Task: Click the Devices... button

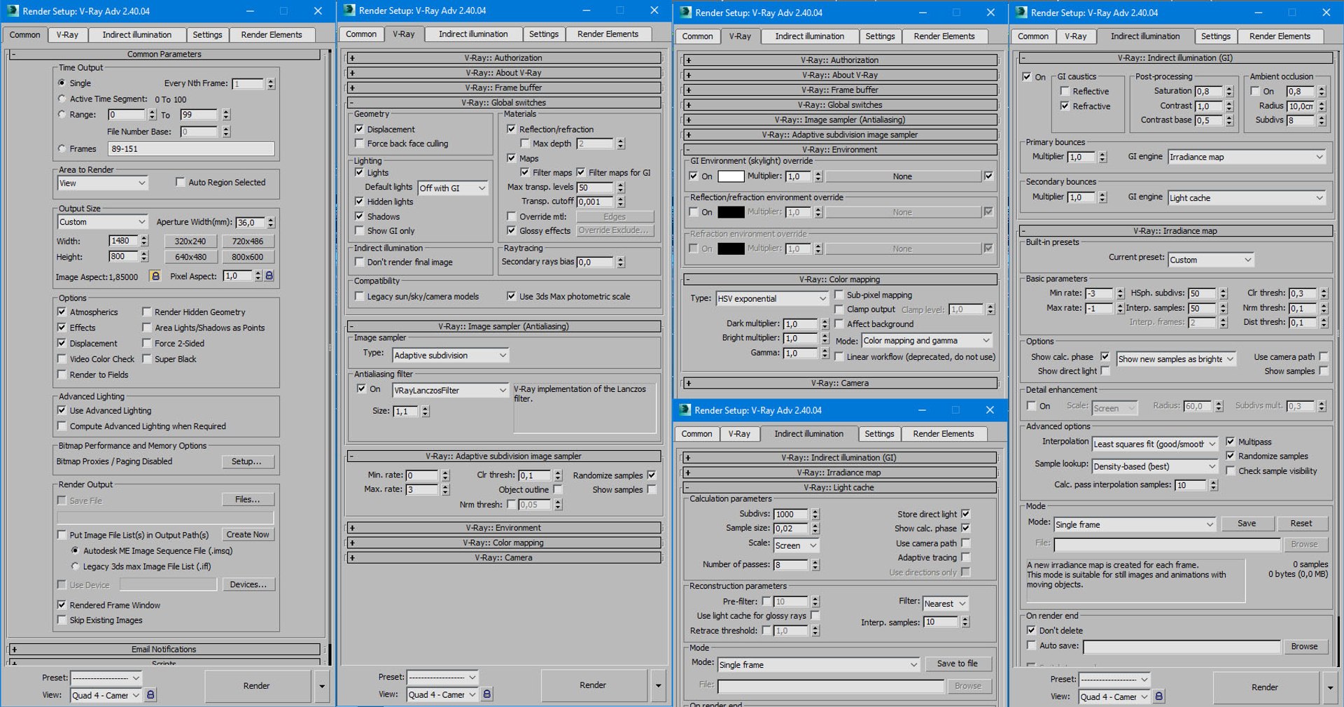Action: tap(248, 584)
